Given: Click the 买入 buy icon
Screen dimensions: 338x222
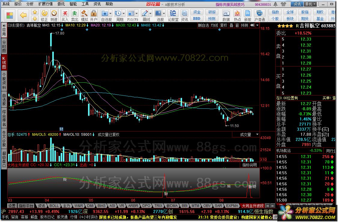Looking at the screenshot, I should coord(65,13).
